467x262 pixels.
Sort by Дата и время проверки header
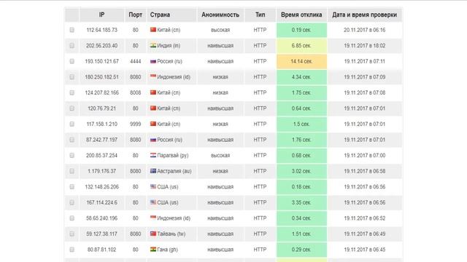[365, 15]
